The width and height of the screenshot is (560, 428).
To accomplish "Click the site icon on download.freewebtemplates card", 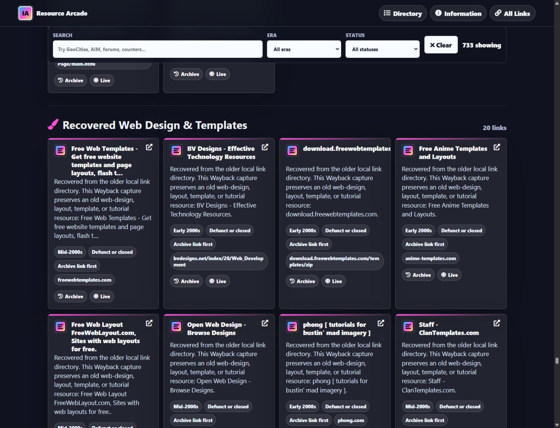I will coord(292,151).
